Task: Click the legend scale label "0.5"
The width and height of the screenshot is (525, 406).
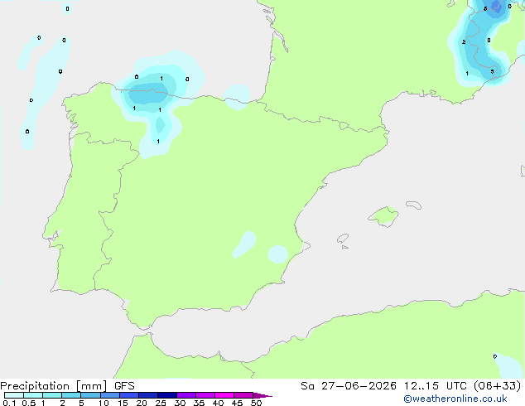Action: pos(29,403)
